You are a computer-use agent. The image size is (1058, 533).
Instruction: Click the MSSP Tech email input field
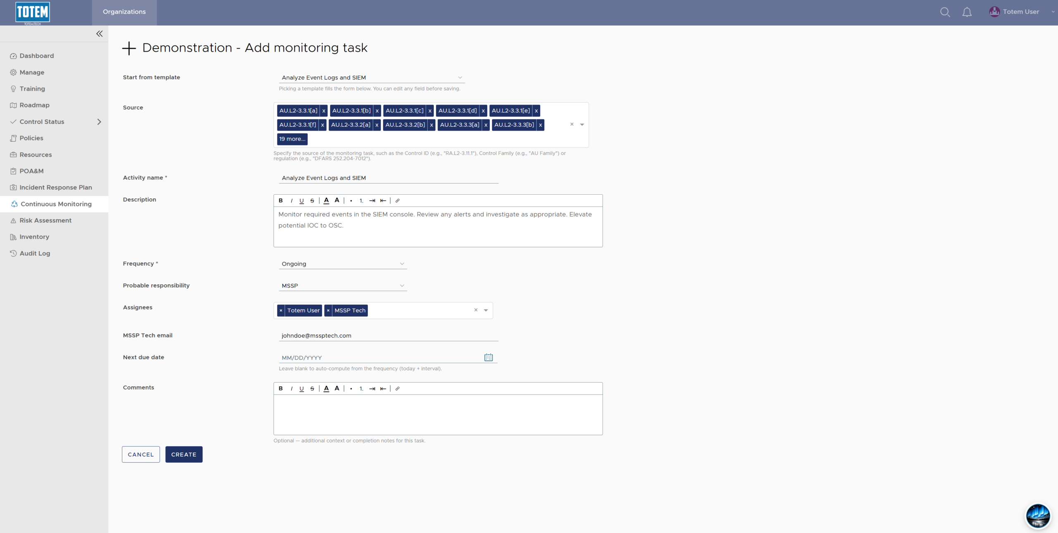tap(388, 336)
